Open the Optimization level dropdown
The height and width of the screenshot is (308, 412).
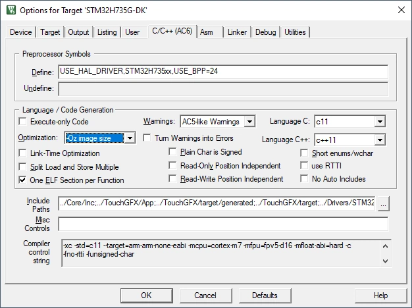point(130,138)
